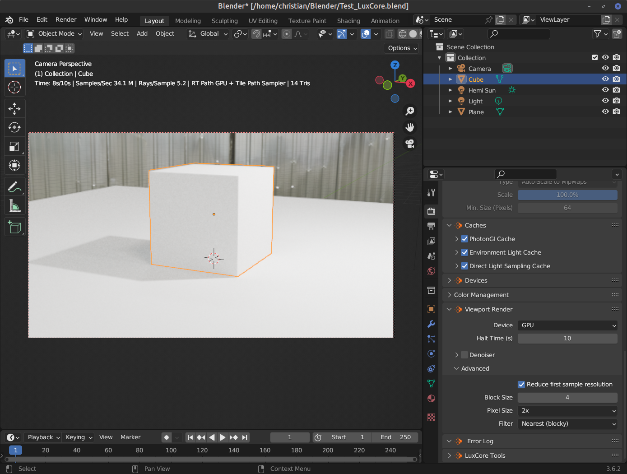This screenshot has width=627, height=474.
Task: Uncheck the PhotonGI Cache checkbox
Action: coord(464,239)
